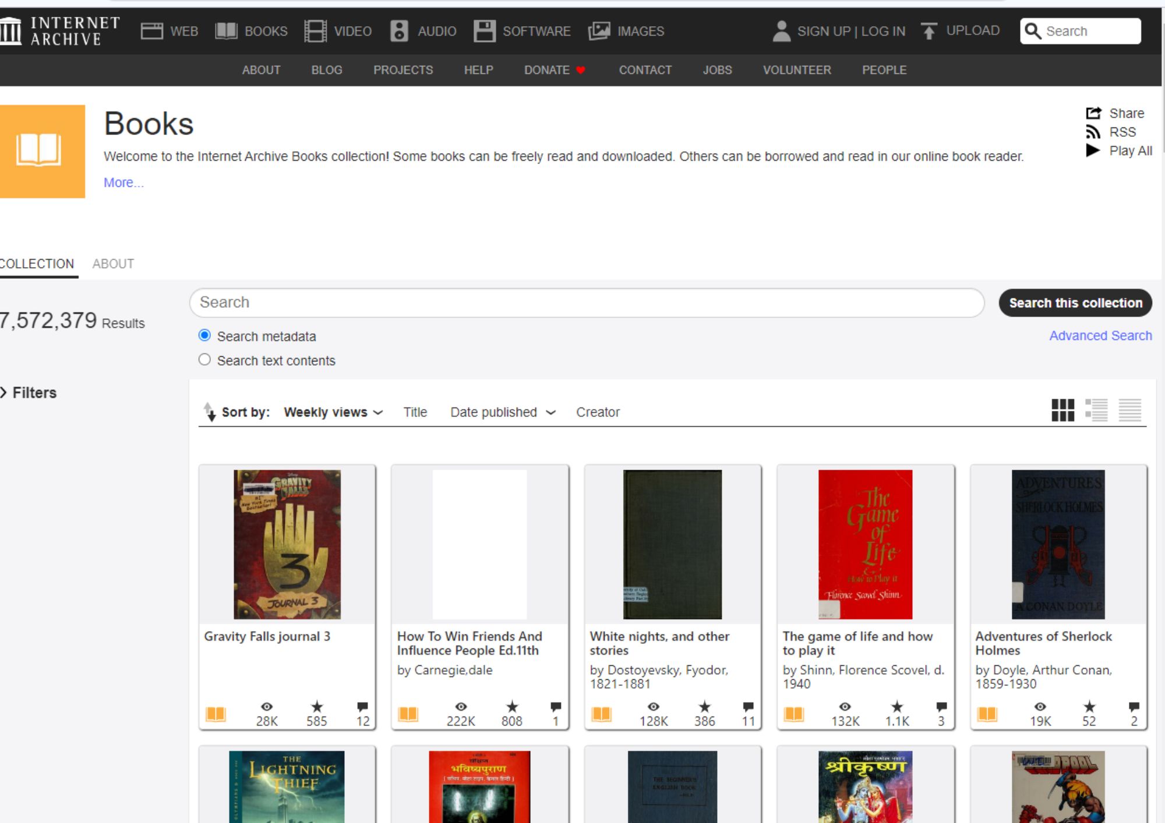Expand the Filters panel
Viewport: 1165px width, 823px height.
(29, 393)
